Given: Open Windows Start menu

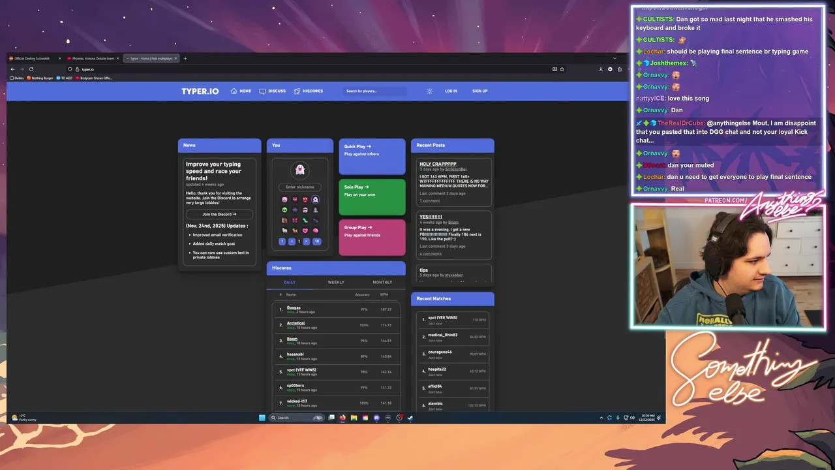Looking at the screenshot, I should pos(262,418).
